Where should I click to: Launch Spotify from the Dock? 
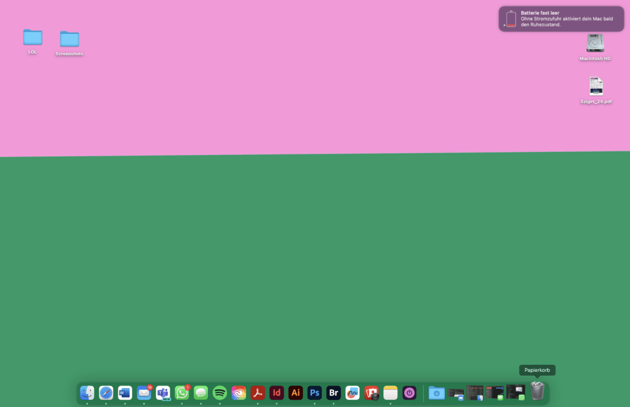(x=220, y=392)
